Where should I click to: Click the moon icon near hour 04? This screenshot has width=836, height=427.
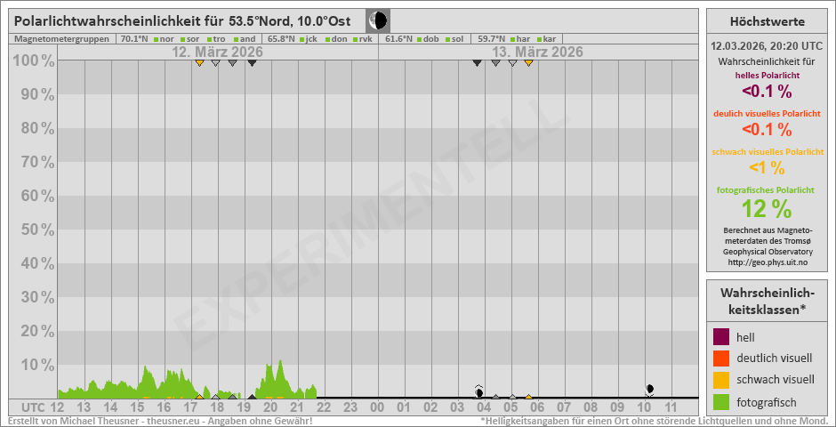click(479, 391)
